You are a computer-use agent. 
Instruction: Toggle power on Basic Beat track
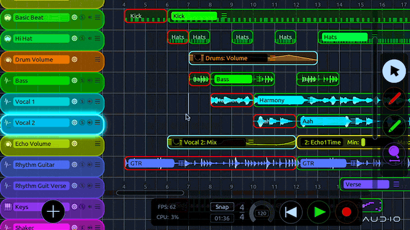(75, 18)
